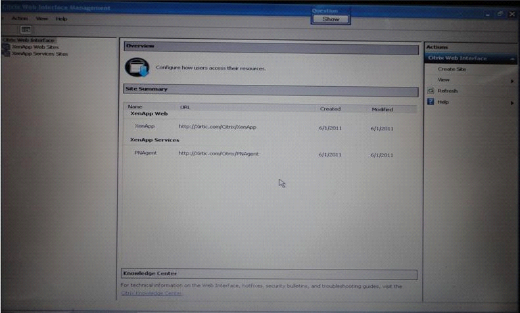Click the Site Summary section header

pyautogui.click(x=271, y=90)
